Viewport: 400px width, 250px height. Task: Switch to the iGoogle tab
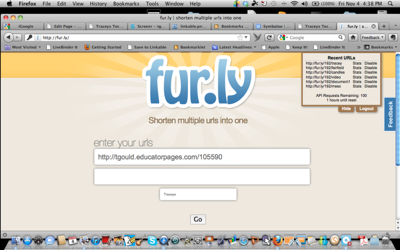click(x=22, y=26)
